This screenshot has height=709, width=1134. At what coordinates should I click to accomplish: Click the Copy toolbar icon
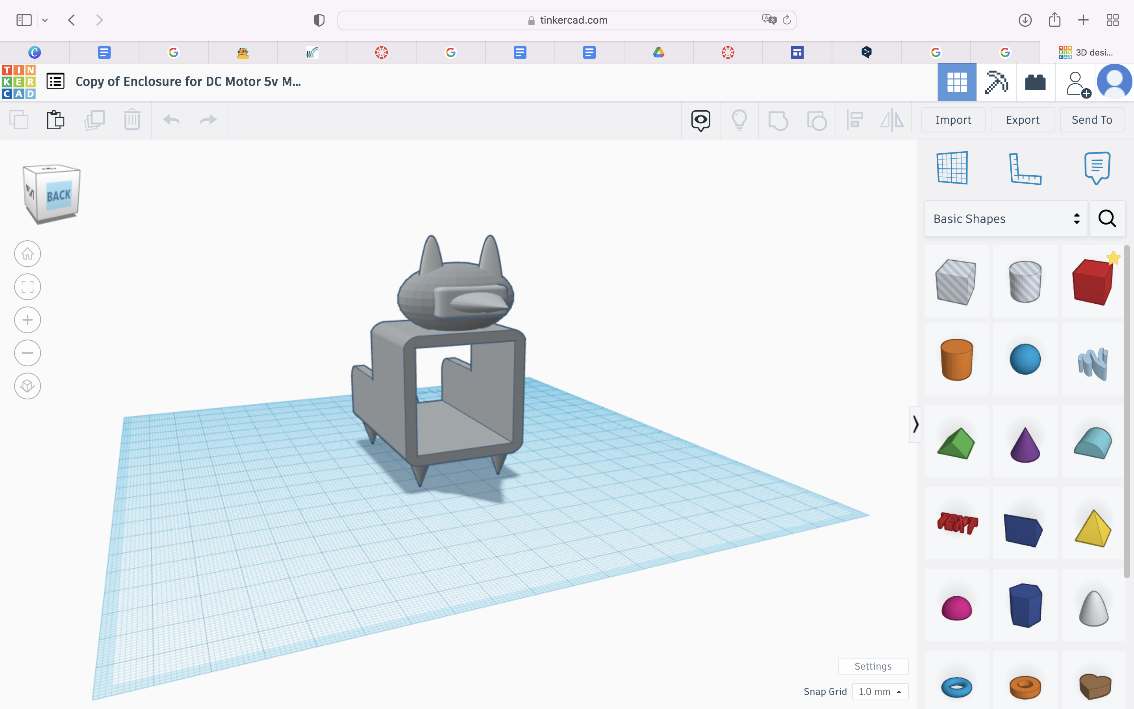click(19, 120)
